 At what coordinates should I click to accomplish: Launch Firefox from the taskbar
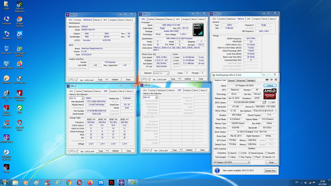pyautogui.click(x=90, y=182)
